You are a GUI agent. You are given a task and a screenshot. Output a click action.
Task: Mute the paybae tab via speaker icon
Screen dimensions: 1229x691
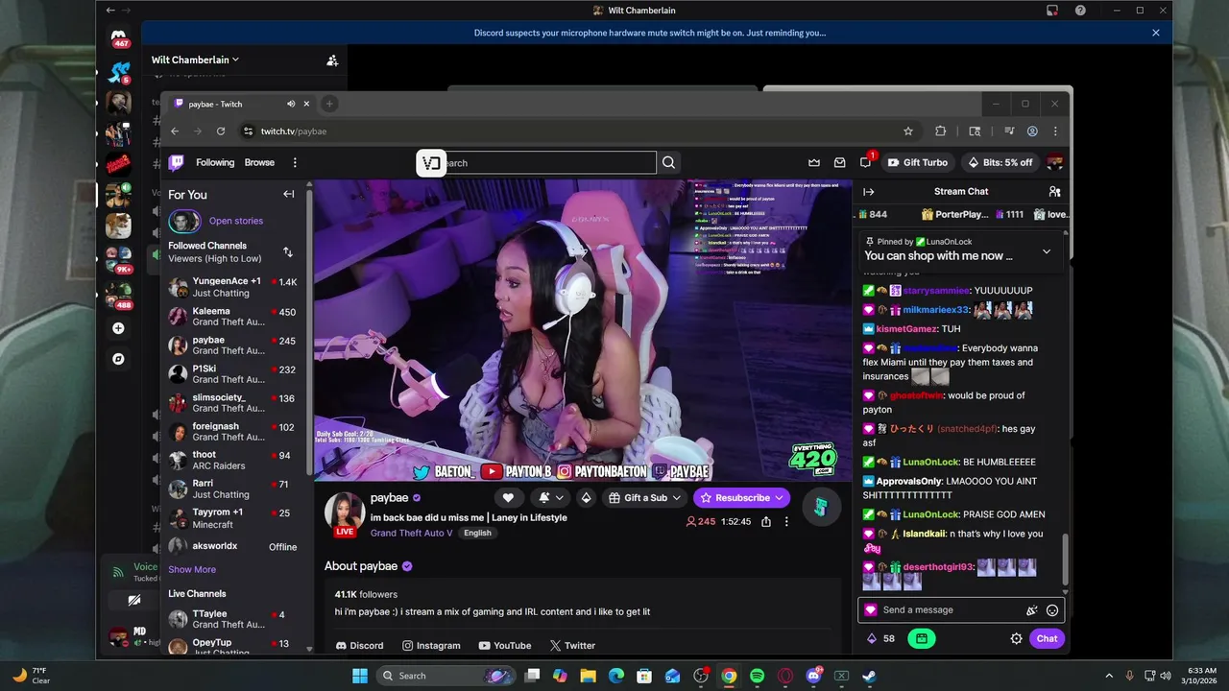291,104
